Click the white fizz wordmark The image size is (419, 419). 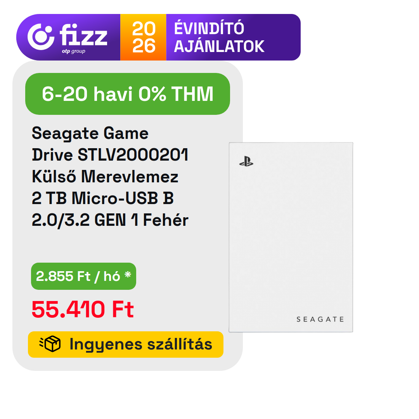(x=83, y=36)
